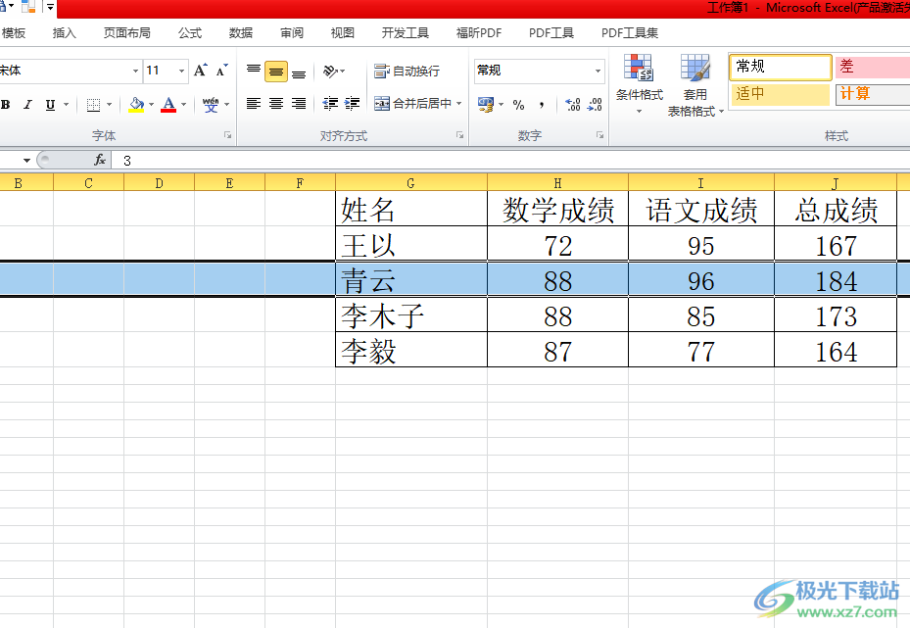Click the formula bar input showing 3
The width and height of the screenshot is (910, 628).
click(x=510, y=161)
